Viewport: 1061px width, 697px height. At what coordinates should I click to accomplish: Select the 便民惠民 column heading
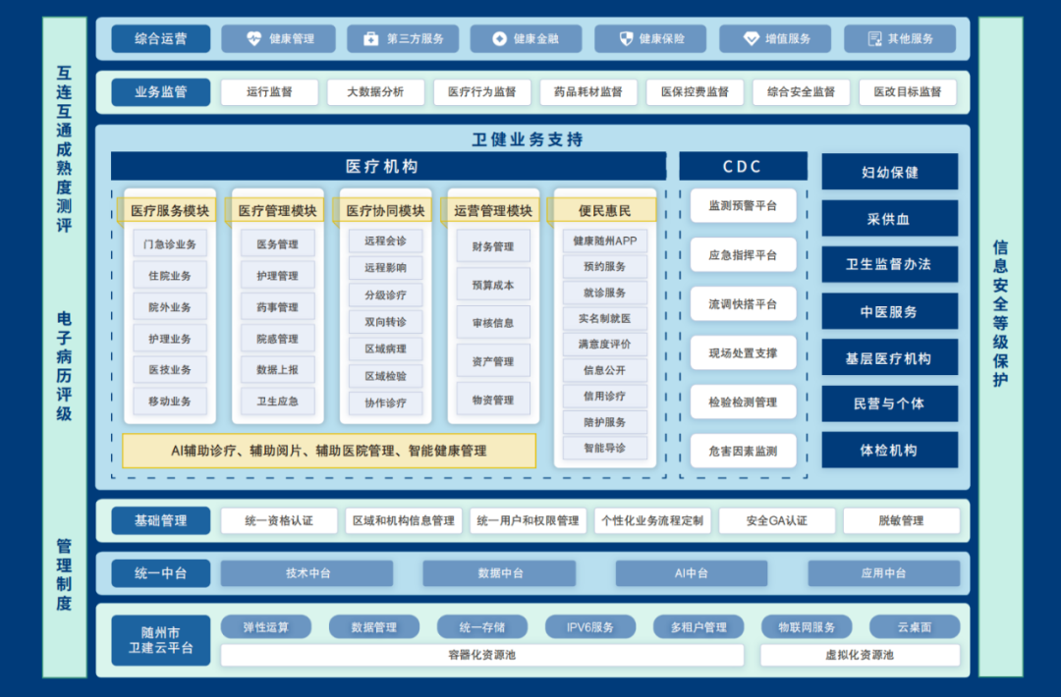(604, 210)
